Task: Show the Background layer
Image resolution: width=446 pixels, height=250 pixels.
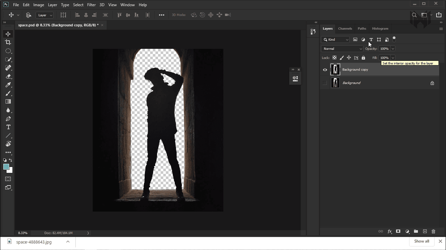Action: [325, 83]
